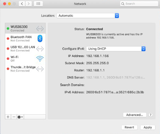
Task: Click the Connected status text
Action: pos(94,29)
